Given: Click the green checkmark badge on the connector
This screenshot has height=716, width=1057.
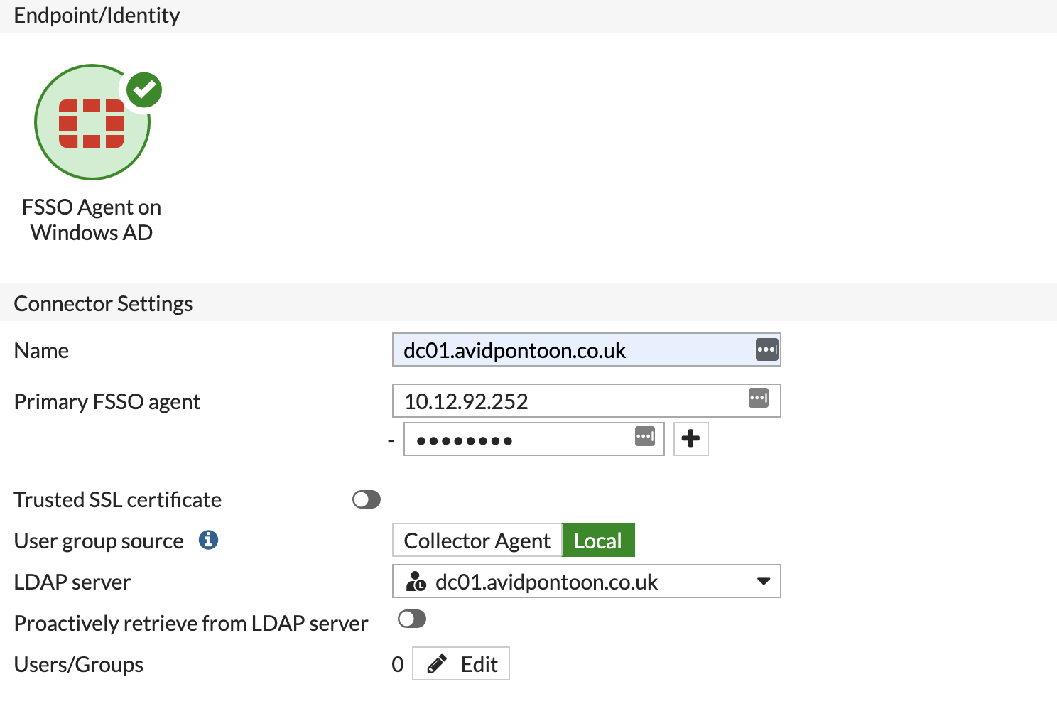Looking at the screenshot, I should [x=144, y=89].
